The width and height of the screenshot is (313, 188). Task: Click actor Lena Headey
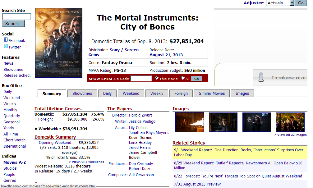[140, 143]
